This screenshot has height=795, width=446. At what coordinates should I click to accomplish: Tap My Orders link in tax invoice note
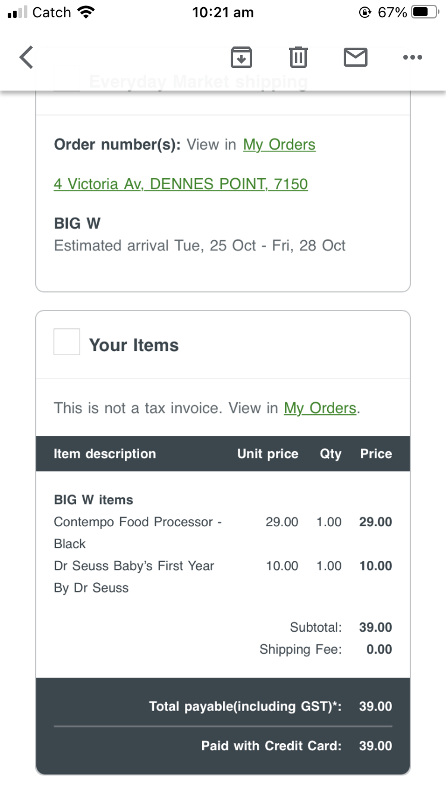[320, 408]
